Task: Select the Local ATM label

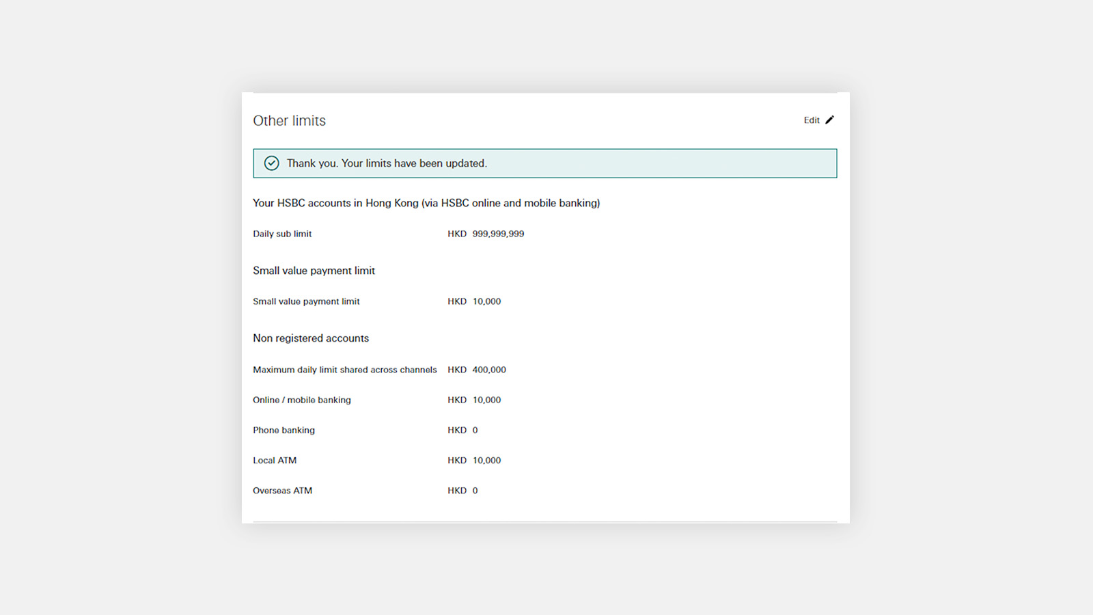Action: (x=275, y=461)
